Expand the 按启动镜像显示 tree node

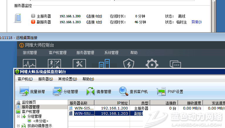tap(18, 126)
